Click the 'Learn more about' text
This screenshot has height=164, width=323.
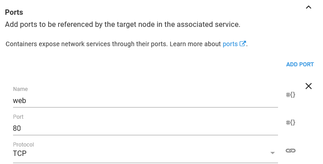tap(195, 44)
